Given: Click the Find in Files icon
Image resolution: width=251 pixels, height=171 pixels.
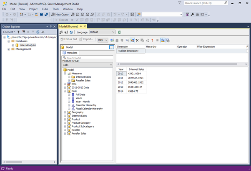Looking at the screenshot, I should coord(139,15).
